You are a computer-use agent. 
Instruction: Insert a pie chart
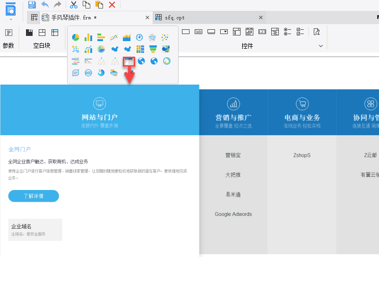tap(76, 37)
